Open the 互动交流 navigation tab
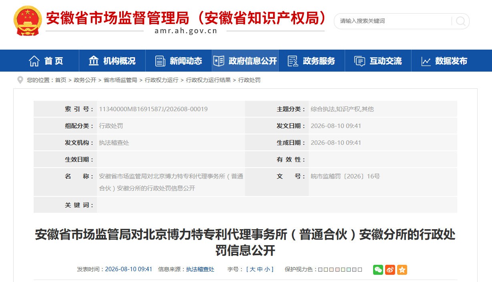Image resolution: width=492 pixels, height=282 pixels. point(378,61)
